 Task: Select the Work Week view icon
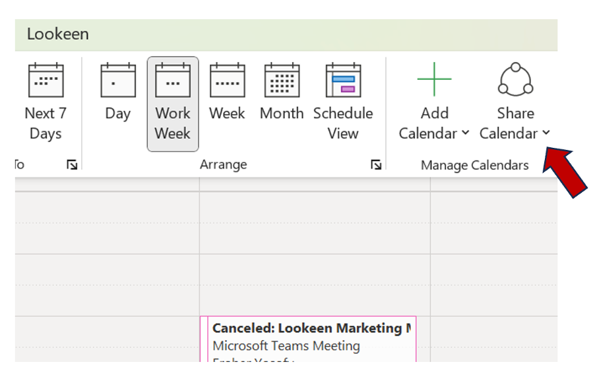click(x=172, y=81)
